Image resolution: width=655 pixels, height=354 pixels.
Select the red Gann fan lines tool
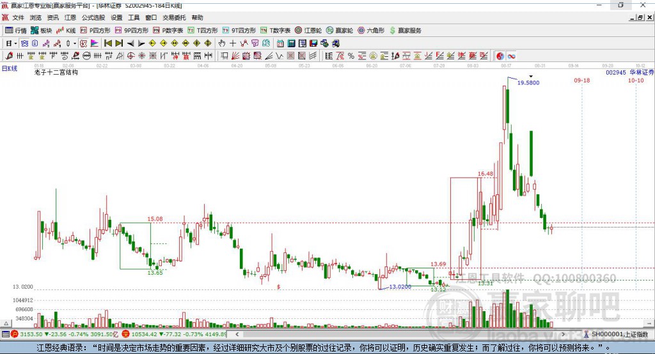pyautogui.click(x=235, y=56)
